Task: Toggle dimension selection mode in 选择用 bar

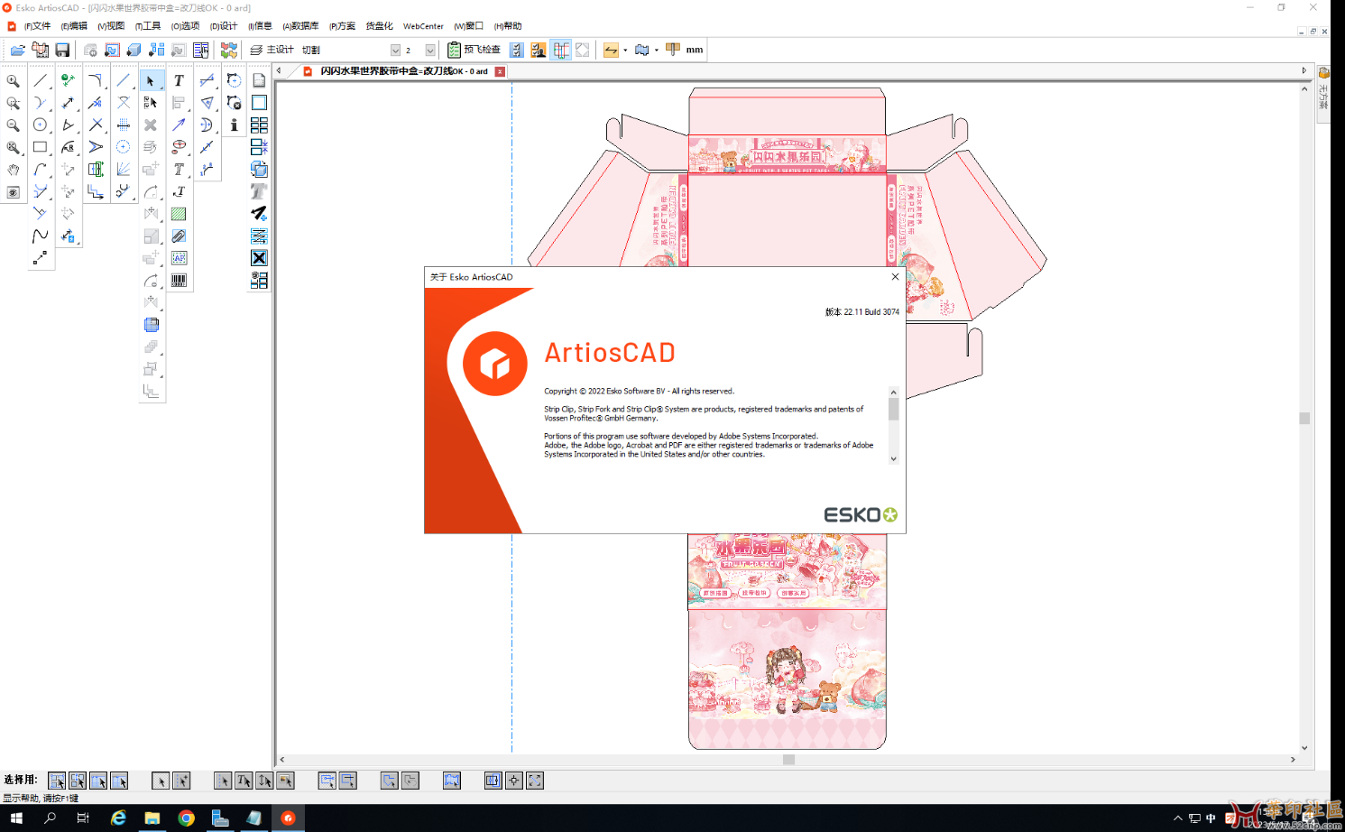Action: pyautogui.click(x=264, y=781)
